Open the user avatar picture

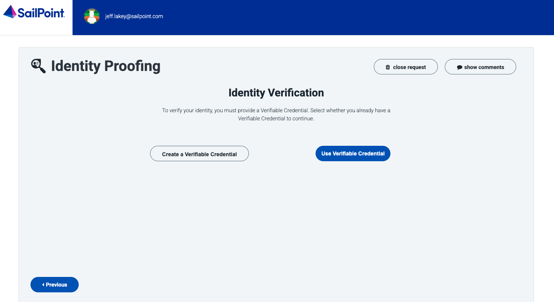point(92,16)
